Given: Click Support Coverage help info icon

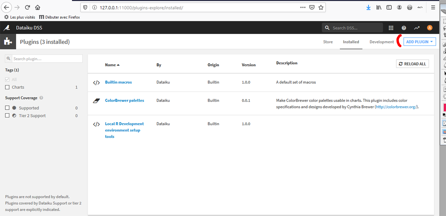Looking at the screenshot, I should point(41,98).
